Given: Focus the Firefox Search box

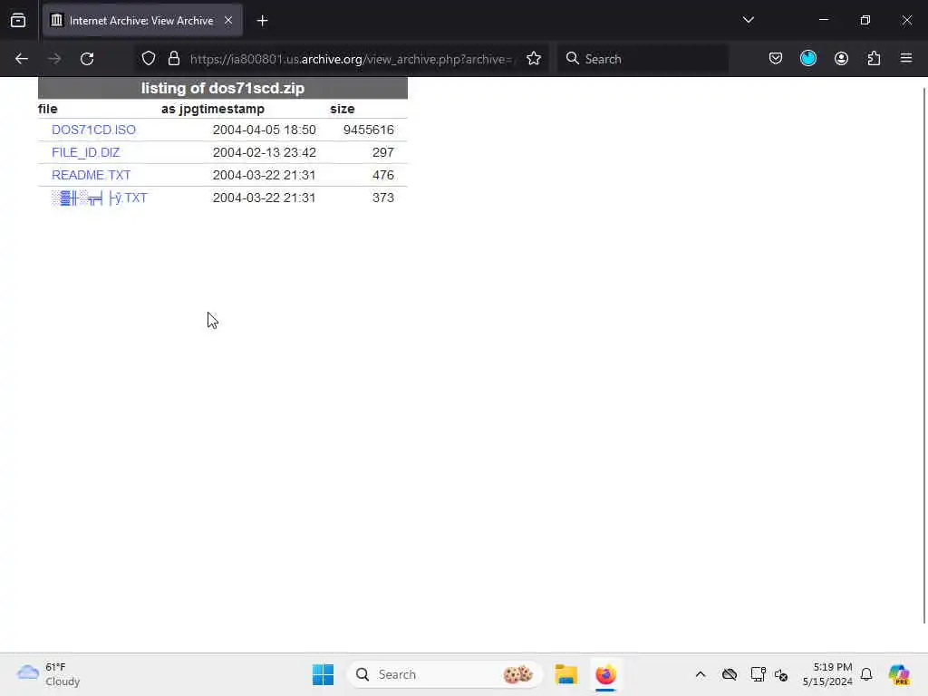Looking at the screenshot, I should pos(643,59).
